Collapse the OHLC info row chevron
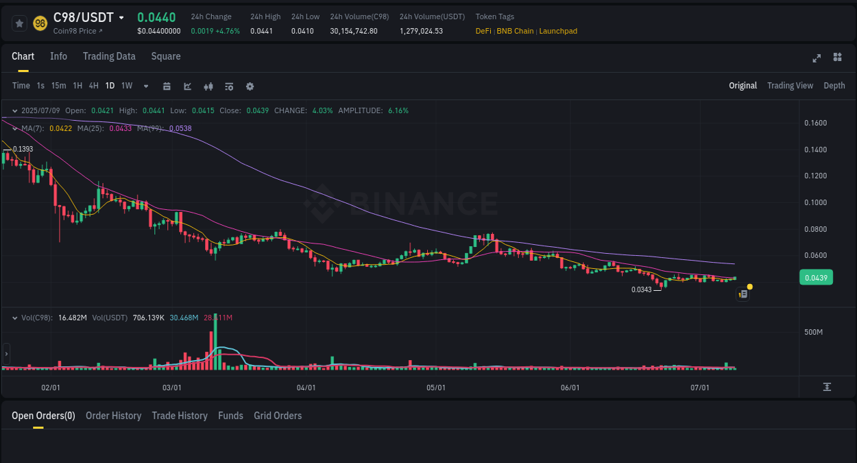 click(x=14, y=110)
